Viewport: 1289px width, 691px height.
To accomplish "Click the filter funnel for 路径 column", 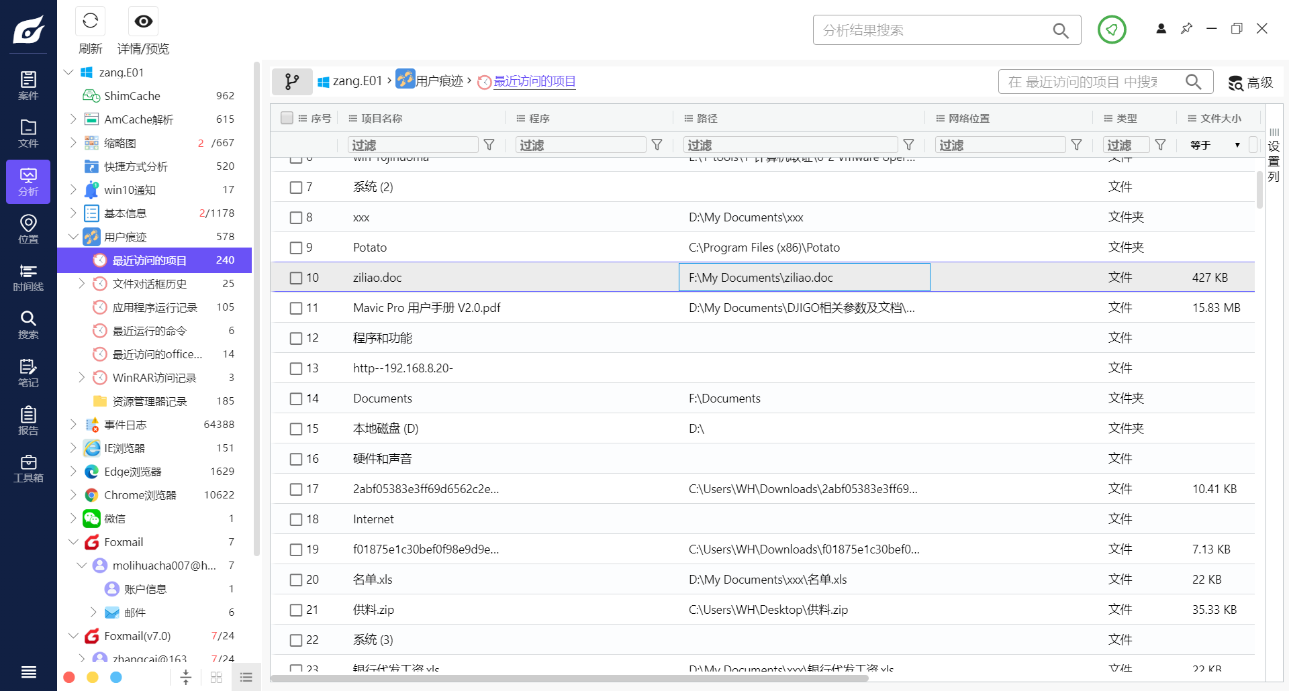I will [909, 145].
